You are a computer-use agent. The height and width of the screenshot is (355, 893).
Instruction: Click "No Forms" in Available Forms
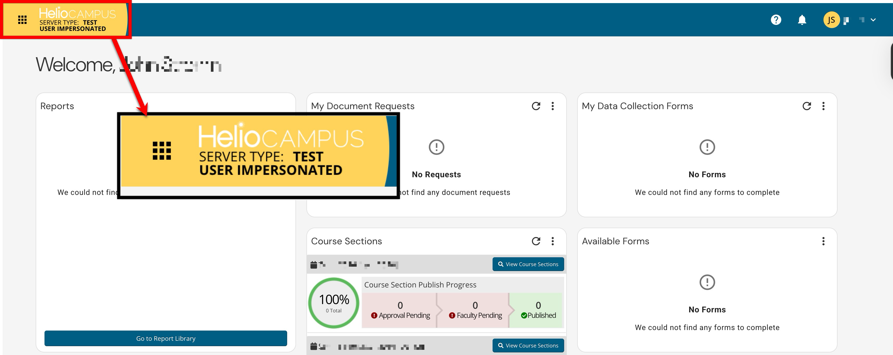coord(707,310)
